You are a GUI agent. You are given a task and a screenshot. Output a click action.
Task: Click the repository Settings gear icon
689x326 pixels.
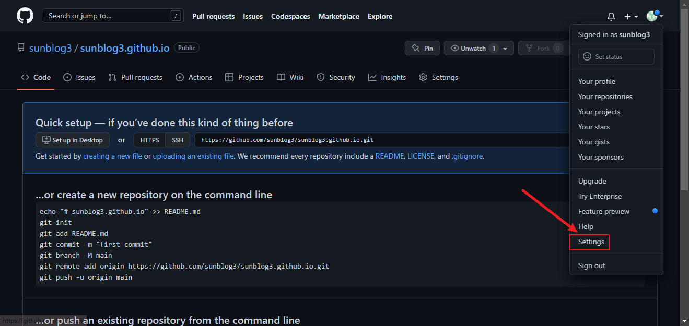point(423,77)
